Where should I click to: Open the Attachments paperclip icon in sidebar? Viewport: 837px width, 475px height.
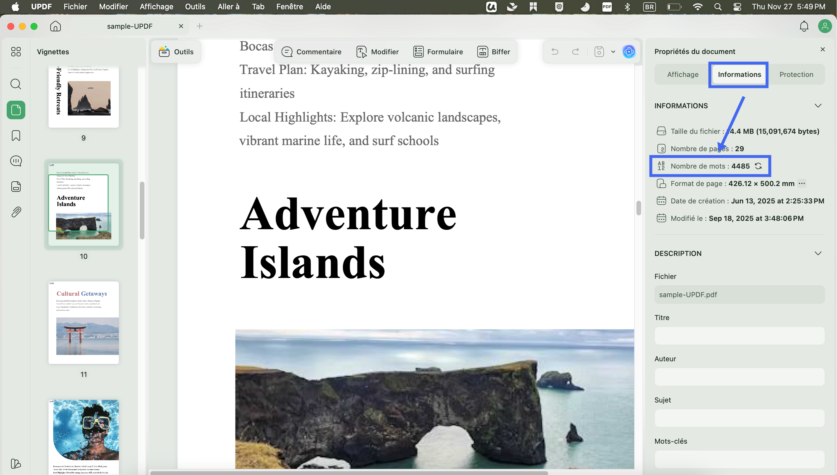(x=16, y=212)
